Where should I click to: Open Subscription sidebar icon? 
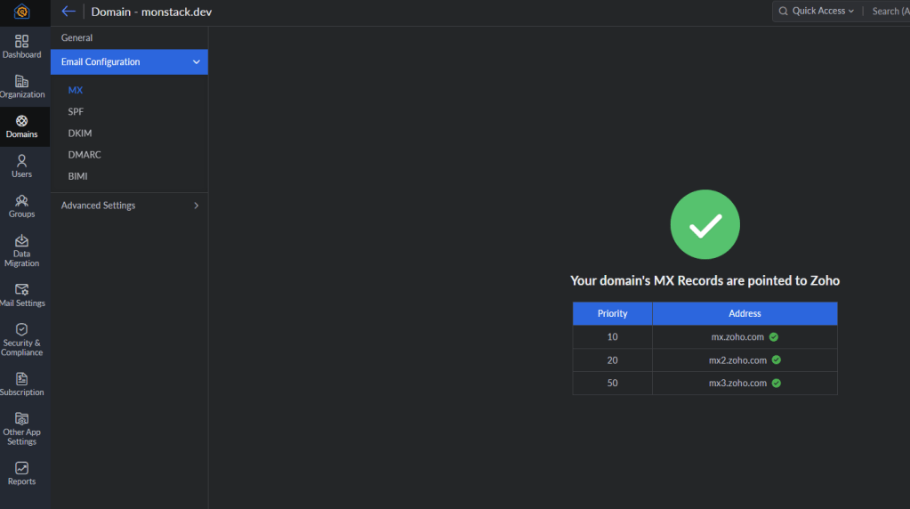pyautogui.click(x=22, y=379)
